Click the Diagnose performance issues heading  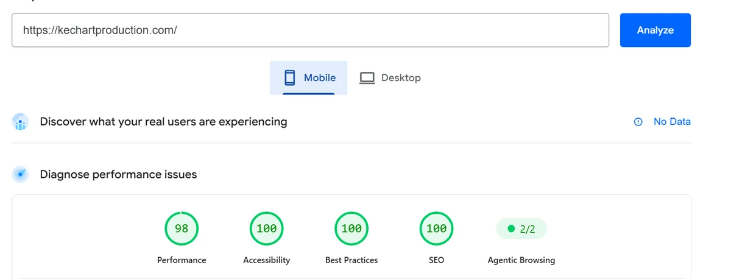(x=118, y=175)
